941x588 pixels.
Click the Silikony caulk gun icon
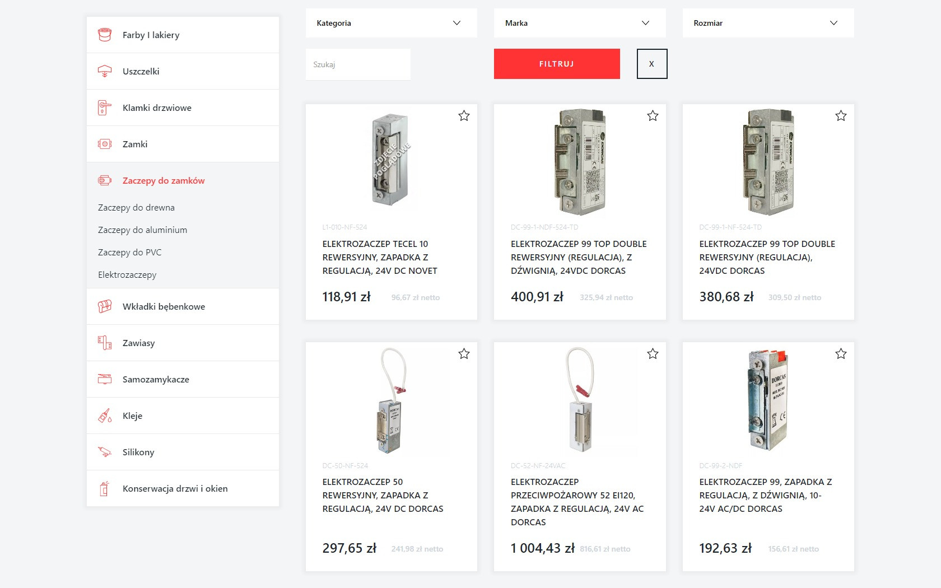coord(105,452)
